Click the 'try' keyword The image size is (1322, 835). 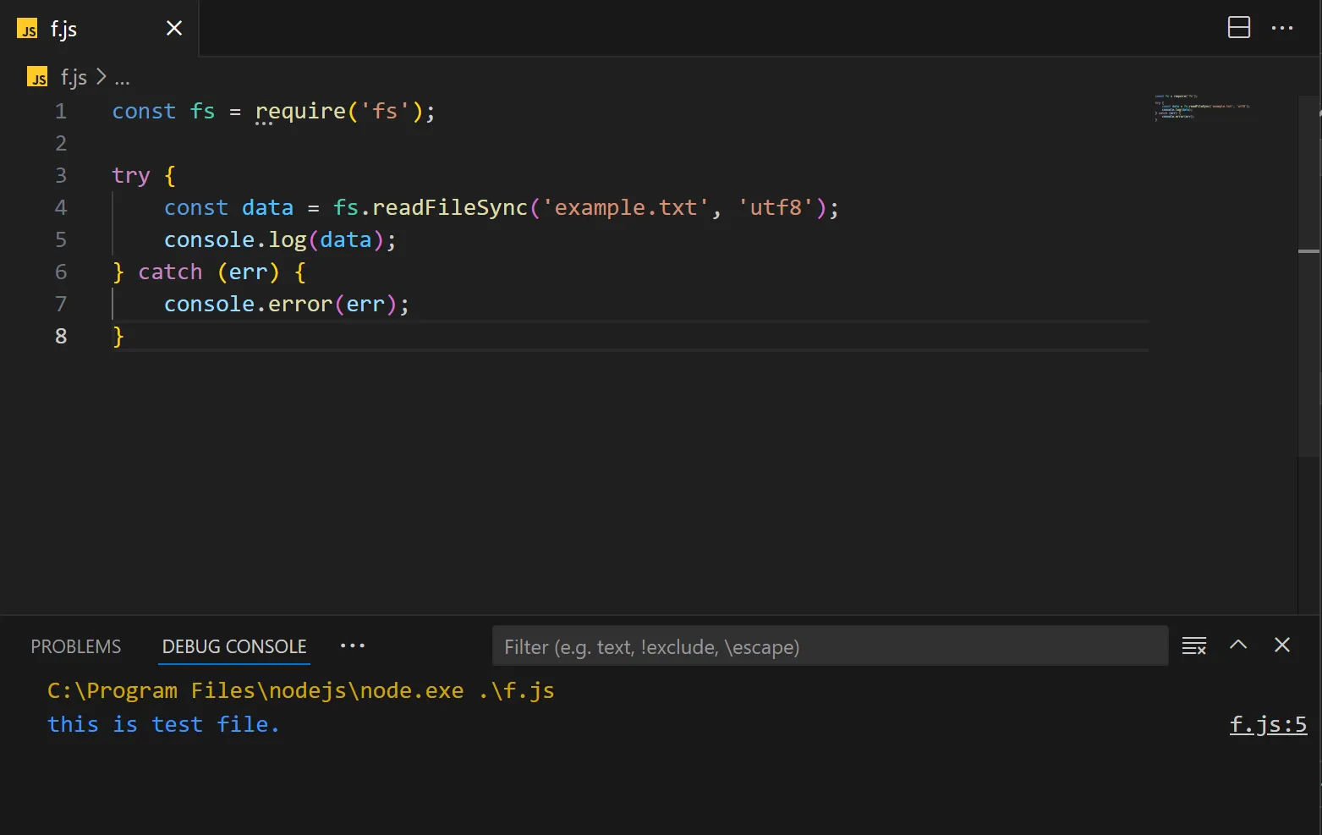[x=131, y=176]
